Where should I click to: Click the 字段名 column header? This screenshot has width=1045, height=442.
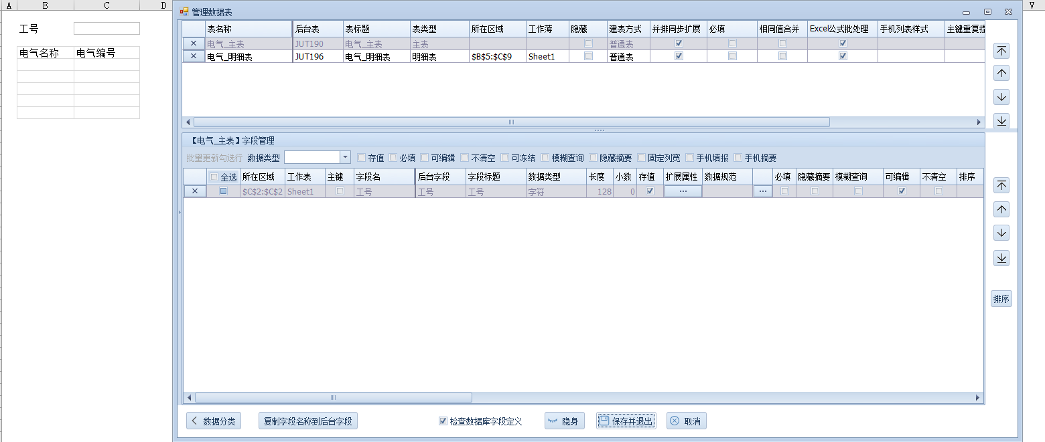[x=383, y=177]
